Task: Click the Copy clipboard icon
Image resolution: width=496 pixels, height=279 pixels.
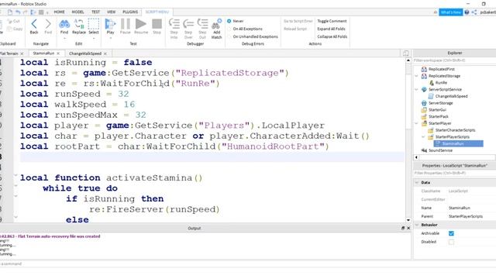Action: 15,29
